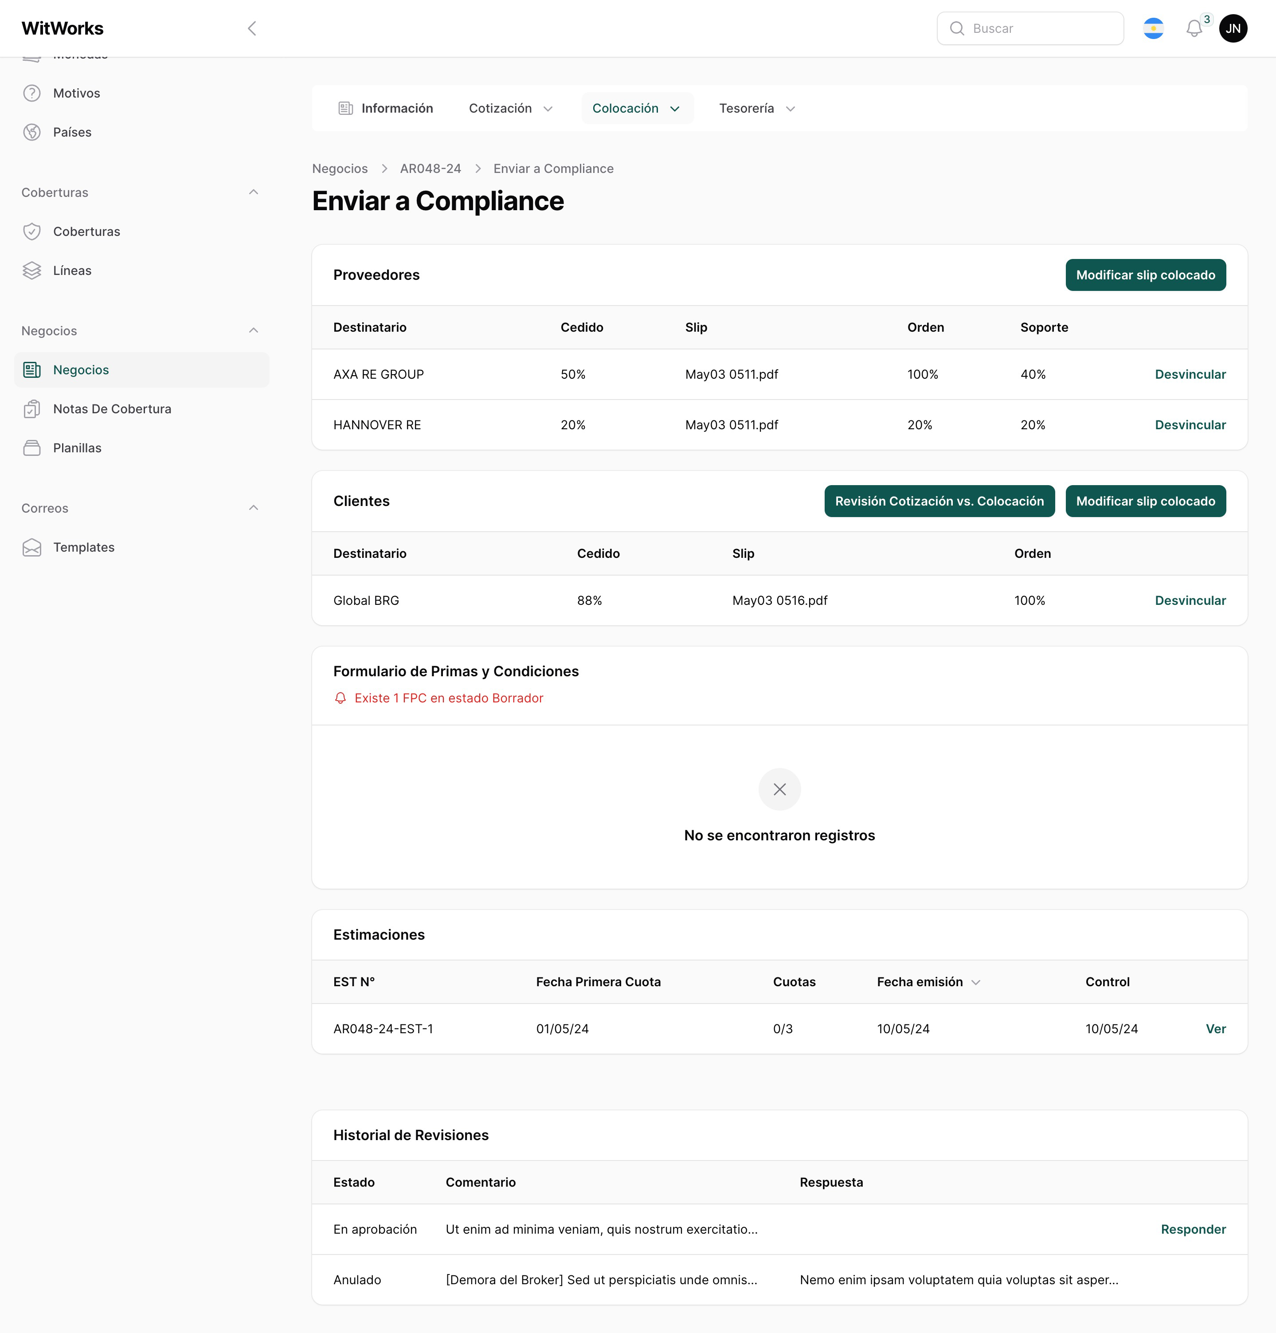Open Planillas in the sidebar
Viewport: 1276px width, 1333px height.
tap(142, 447)
